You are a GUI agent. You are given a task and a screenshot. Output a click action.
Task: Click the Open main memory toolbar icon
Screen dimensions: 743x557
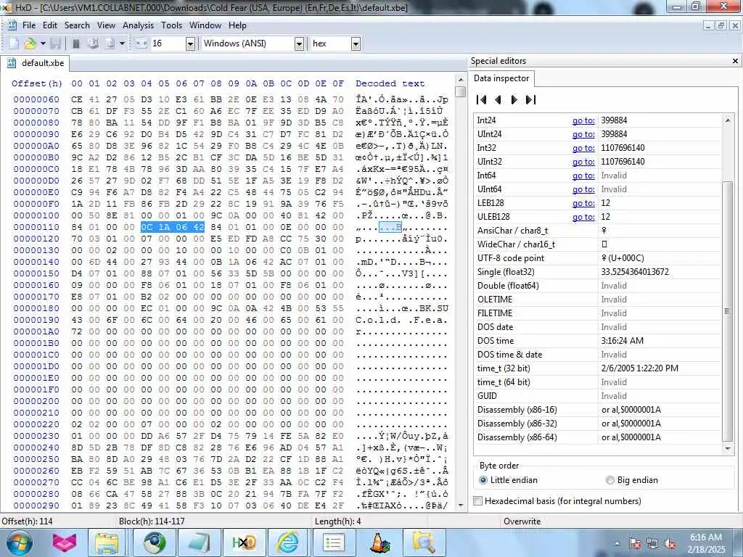coord(75,44)
